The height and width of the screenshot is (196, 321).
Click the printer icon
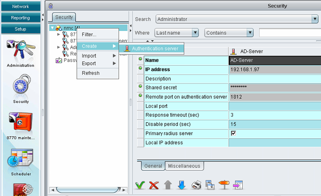196,185
